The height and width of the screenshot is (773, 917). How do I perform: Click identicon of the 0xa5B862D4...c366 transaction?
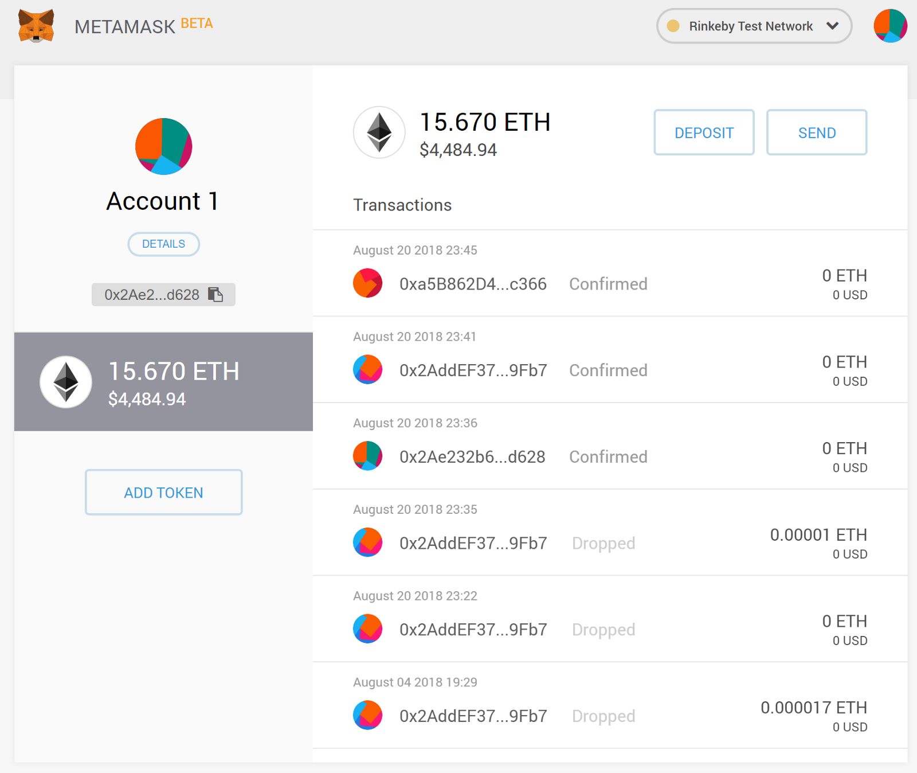coord(367,283)
